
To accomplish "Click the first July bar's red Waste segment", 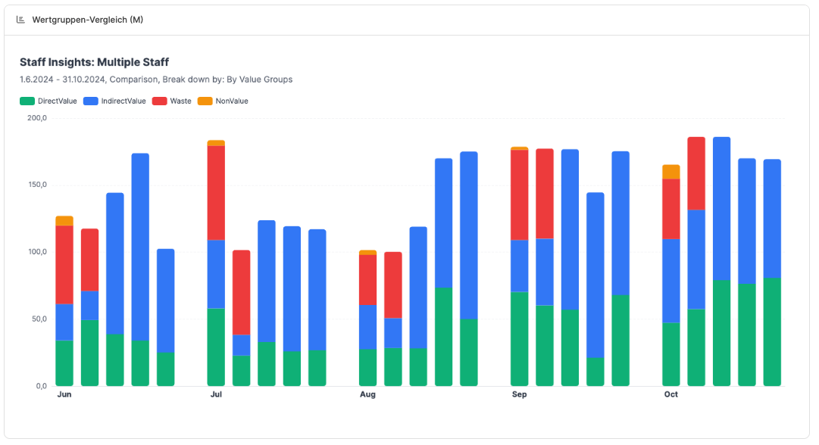I will pyautogui.click(x=216, y=193).
